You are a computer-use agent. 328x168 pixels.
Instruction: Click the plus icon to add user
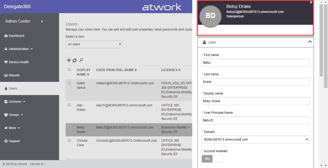(x=69, y=60)
